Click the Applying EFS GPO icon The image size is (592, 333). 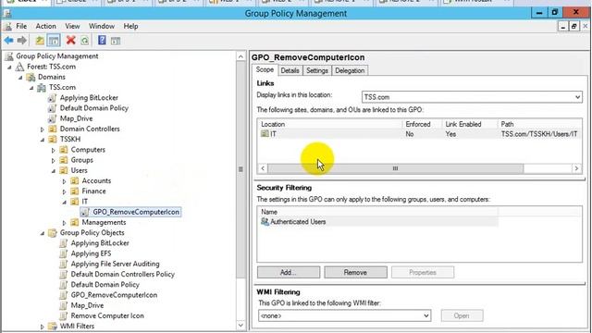point(64,253)
